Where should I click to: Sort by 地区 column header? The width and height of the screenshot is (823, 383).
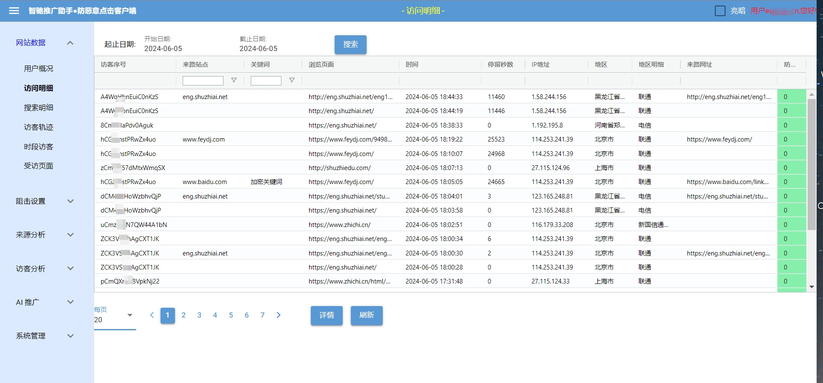point(601,65)
